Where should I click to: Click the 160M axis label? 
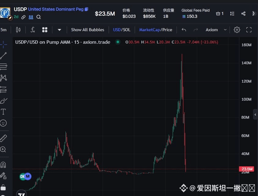tap(246, 45)
